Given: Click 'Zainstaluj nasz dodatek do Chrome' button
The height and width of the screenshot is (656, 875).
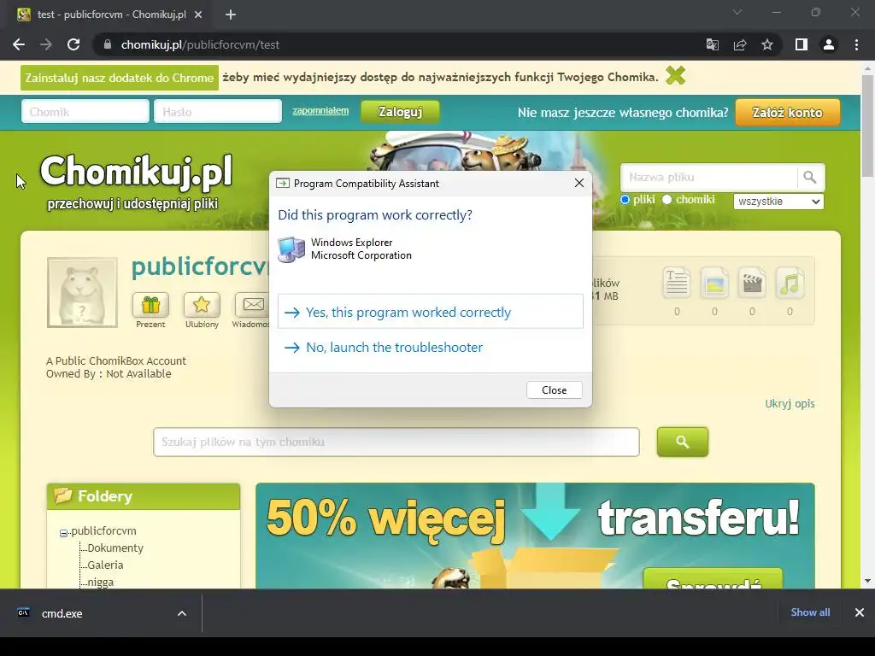Looking at the screenshot, I should [x=120, y=78].
